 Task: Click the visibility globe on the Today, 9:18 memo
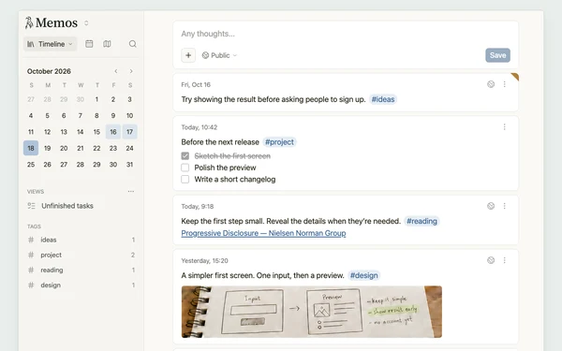(x=491, y=206)
